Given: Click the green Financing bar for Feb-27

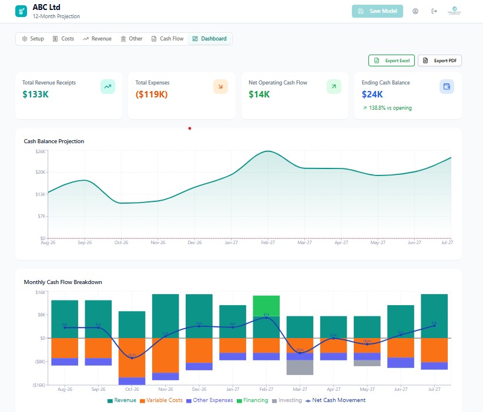Looking at the screenshot, I should pos(266,306).
